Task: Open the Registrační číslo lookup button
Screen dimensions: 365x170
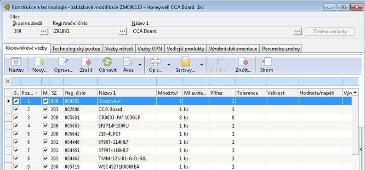Action: (123, 31)
